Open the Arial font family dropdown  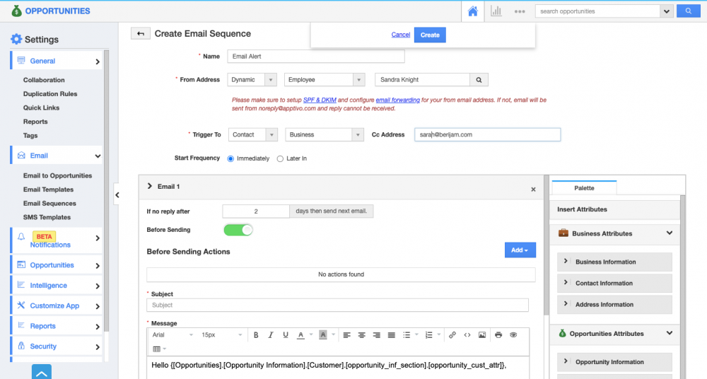172,335
